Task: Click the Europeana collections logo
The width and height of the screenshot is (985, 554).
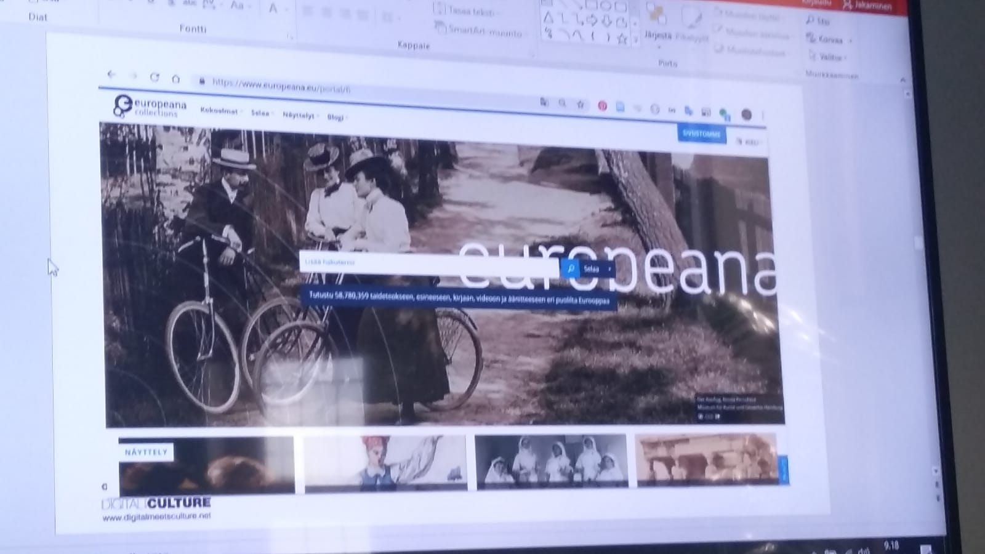Action: tap(150, 106)
